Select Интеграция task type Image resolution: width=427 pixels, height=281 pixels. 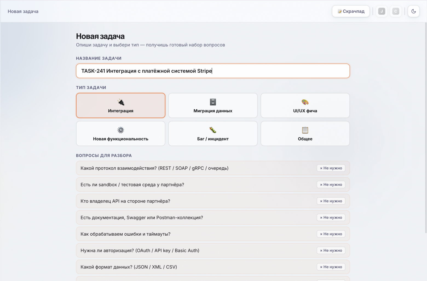(121, 106)
